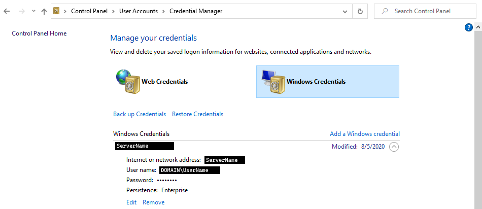Screen dimensions: 482x209
Task: Collapse the ServerName credential entry chevron
Action: (x=394, y=147)
